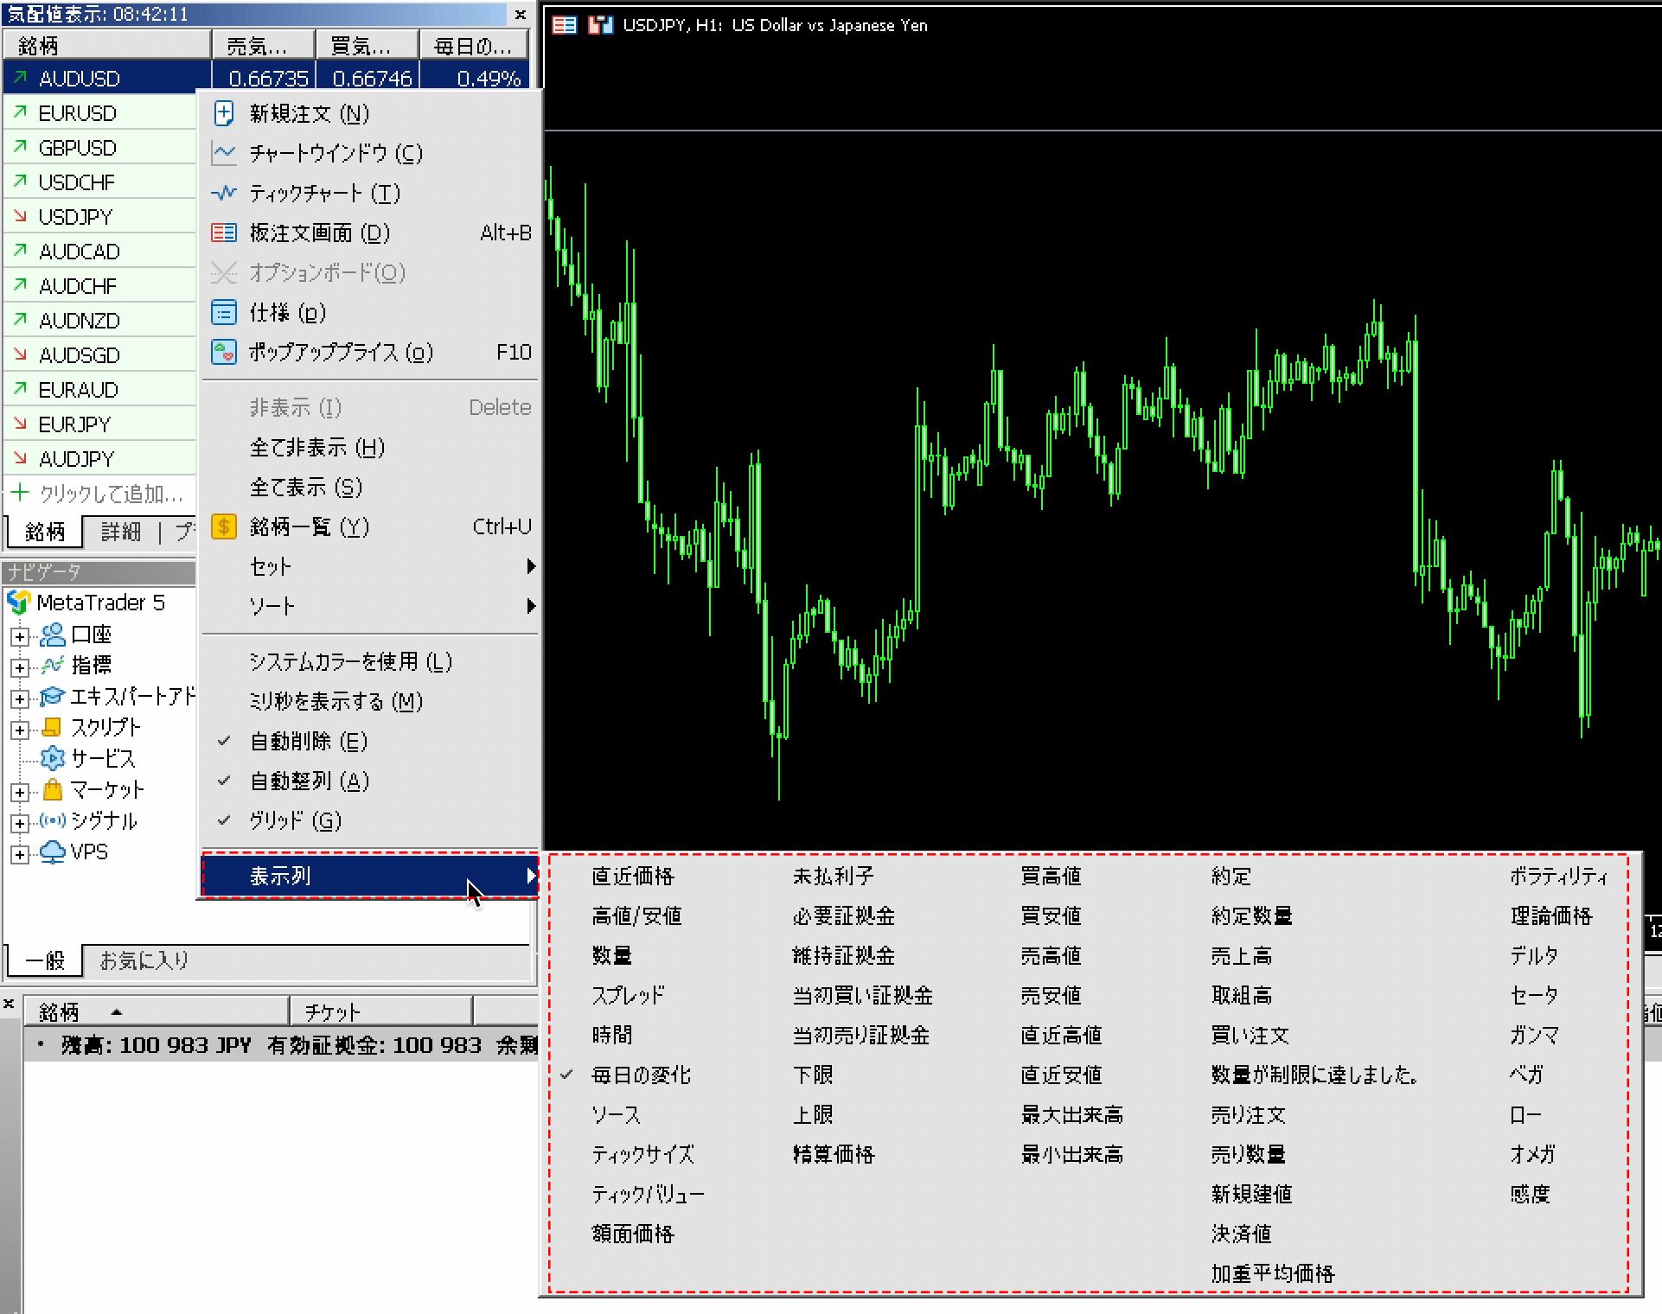Screen dimensions: 1662x1314
Task: Expand the 指標 indicators tree node
Action: click(19, 667)
